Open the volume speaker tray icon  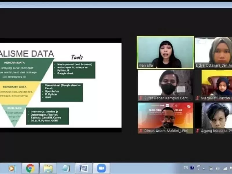[217, 168]
